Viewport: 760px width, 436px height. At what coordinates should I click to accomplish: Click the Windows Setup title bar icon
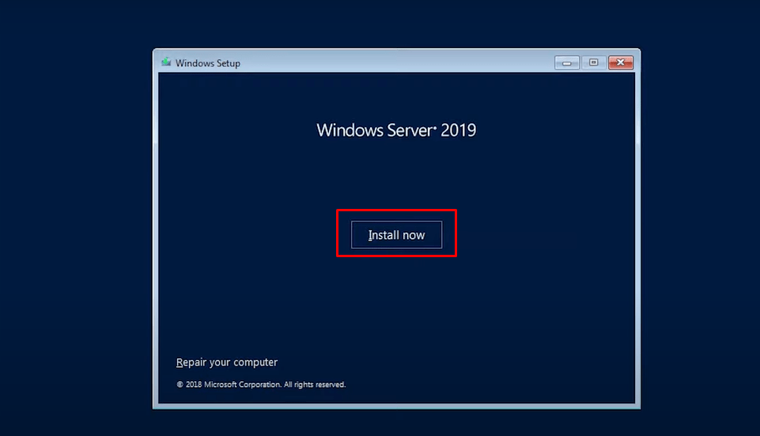166,62
